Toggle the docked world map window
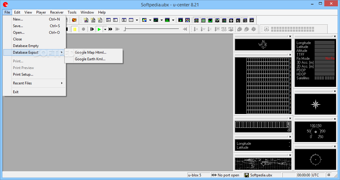 click(217, 21)
